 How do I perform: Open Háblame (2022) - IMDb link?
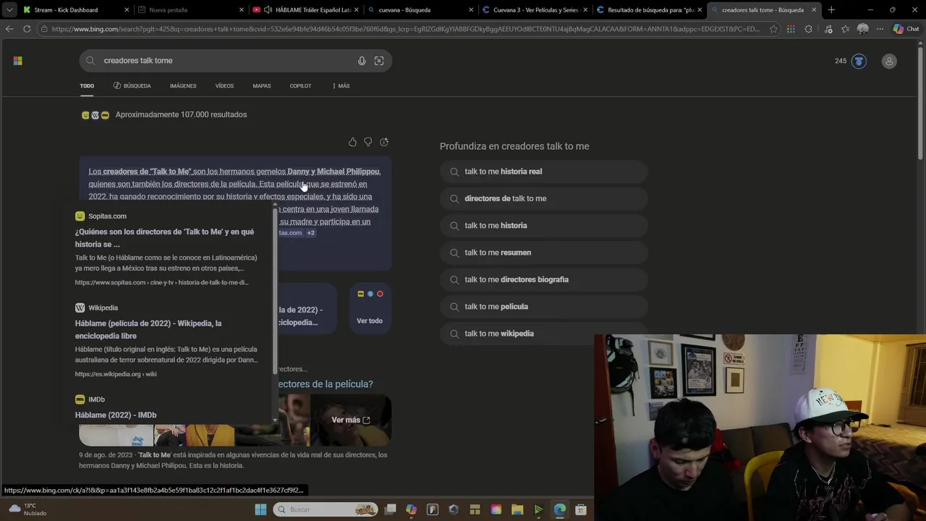click(116, 415)
